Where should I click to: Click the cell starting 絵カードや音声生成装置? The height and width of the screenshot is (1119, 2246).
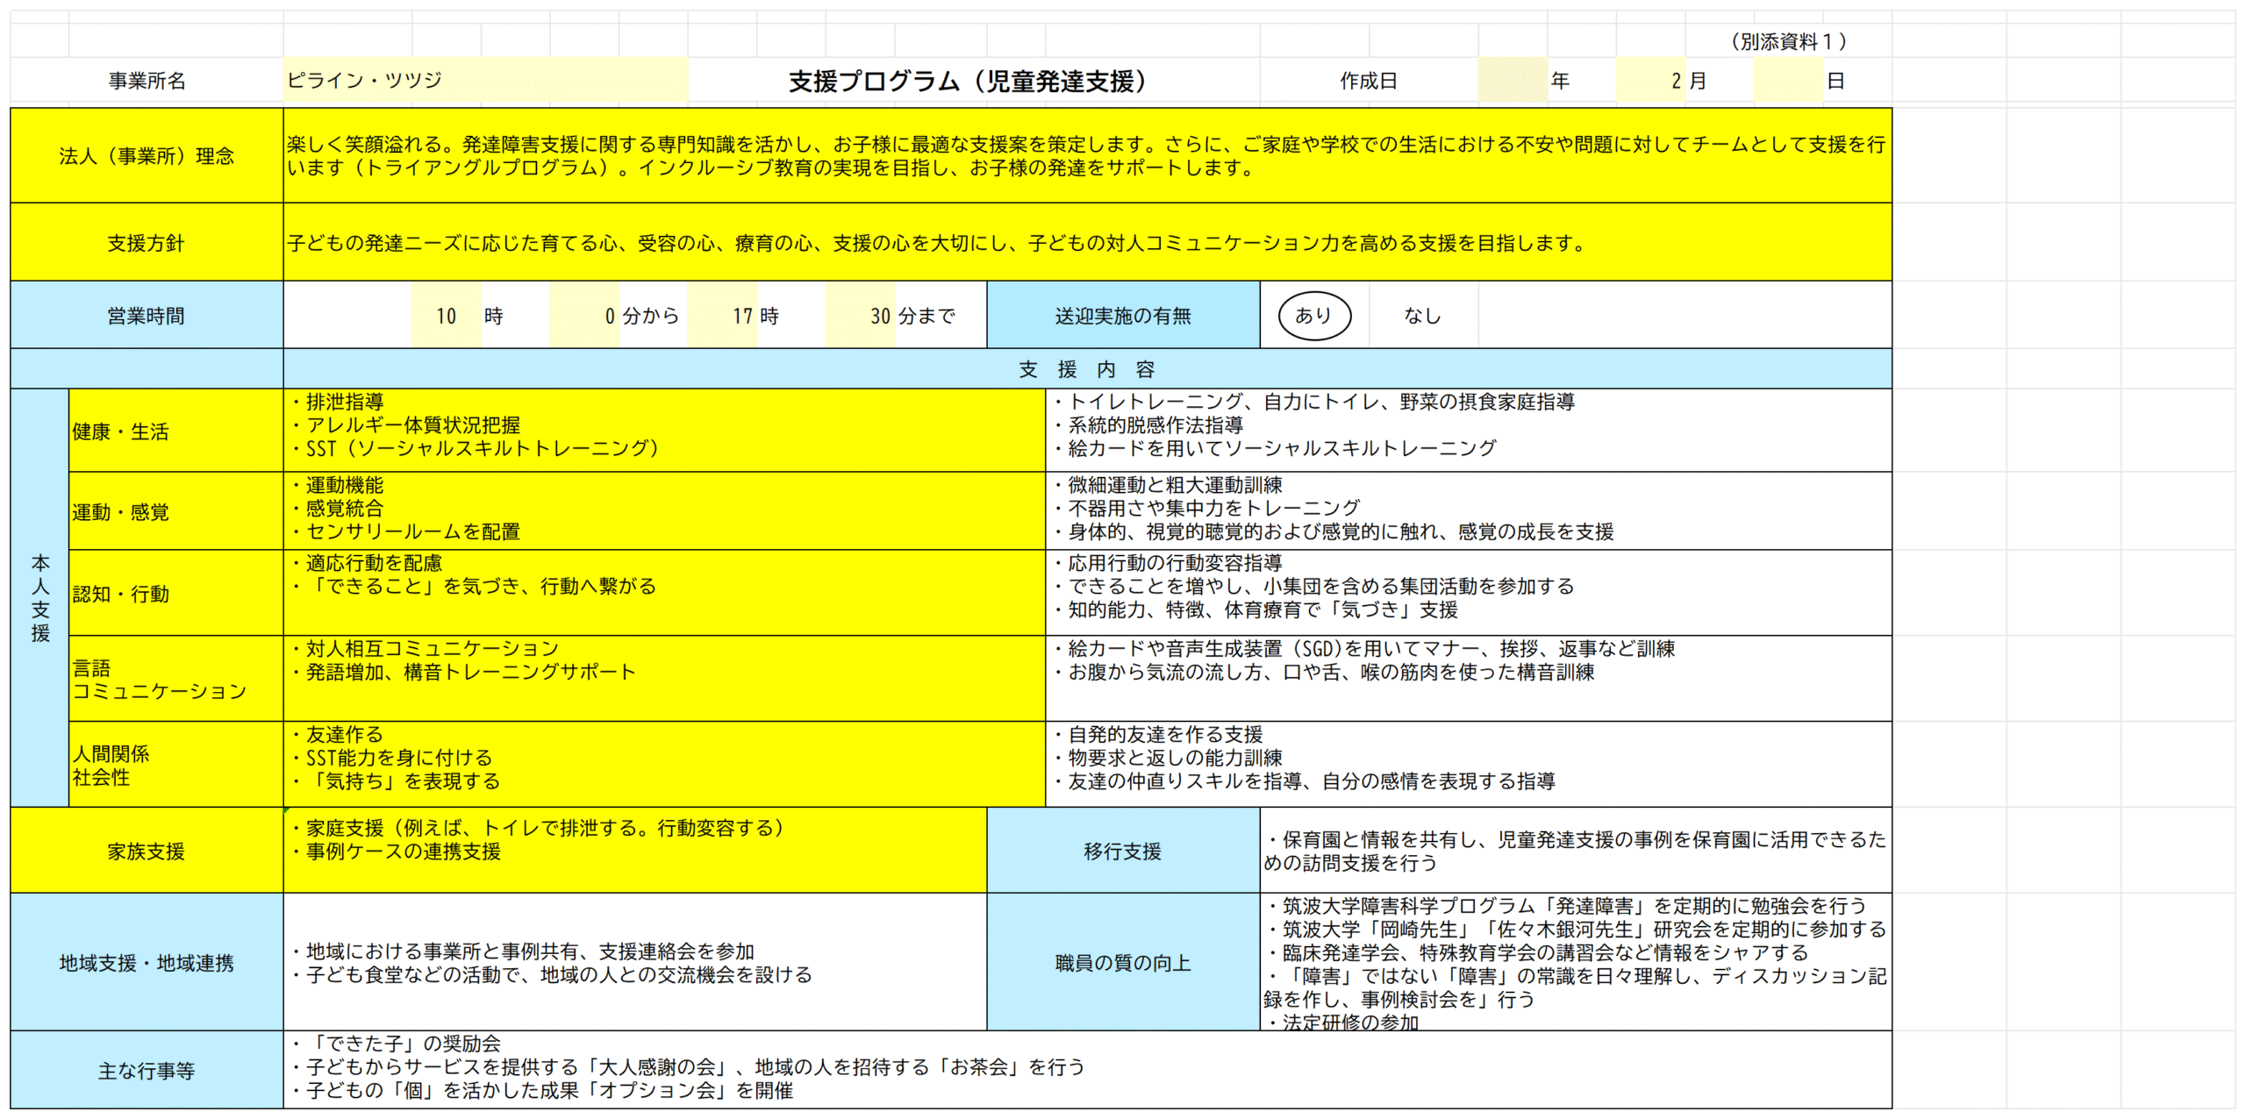(x=1469, y=679)
